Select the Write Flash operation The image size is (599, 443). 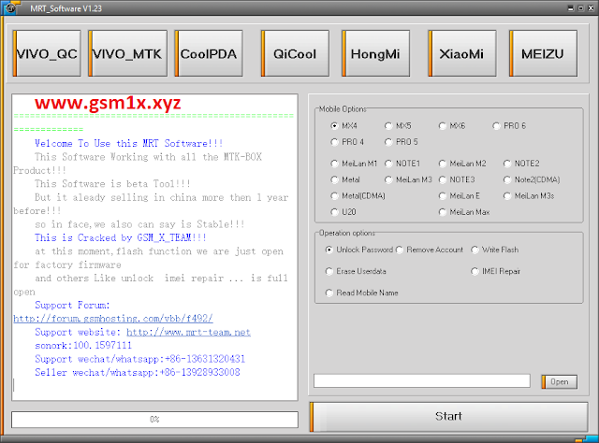[x=475, y=250]
